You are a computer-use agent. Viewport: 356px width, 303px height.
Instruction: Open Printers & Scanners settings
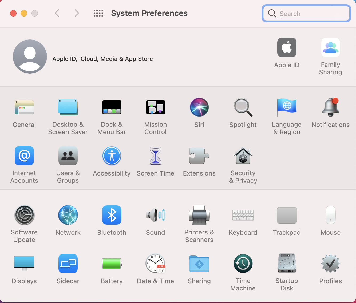coord(199,215)
